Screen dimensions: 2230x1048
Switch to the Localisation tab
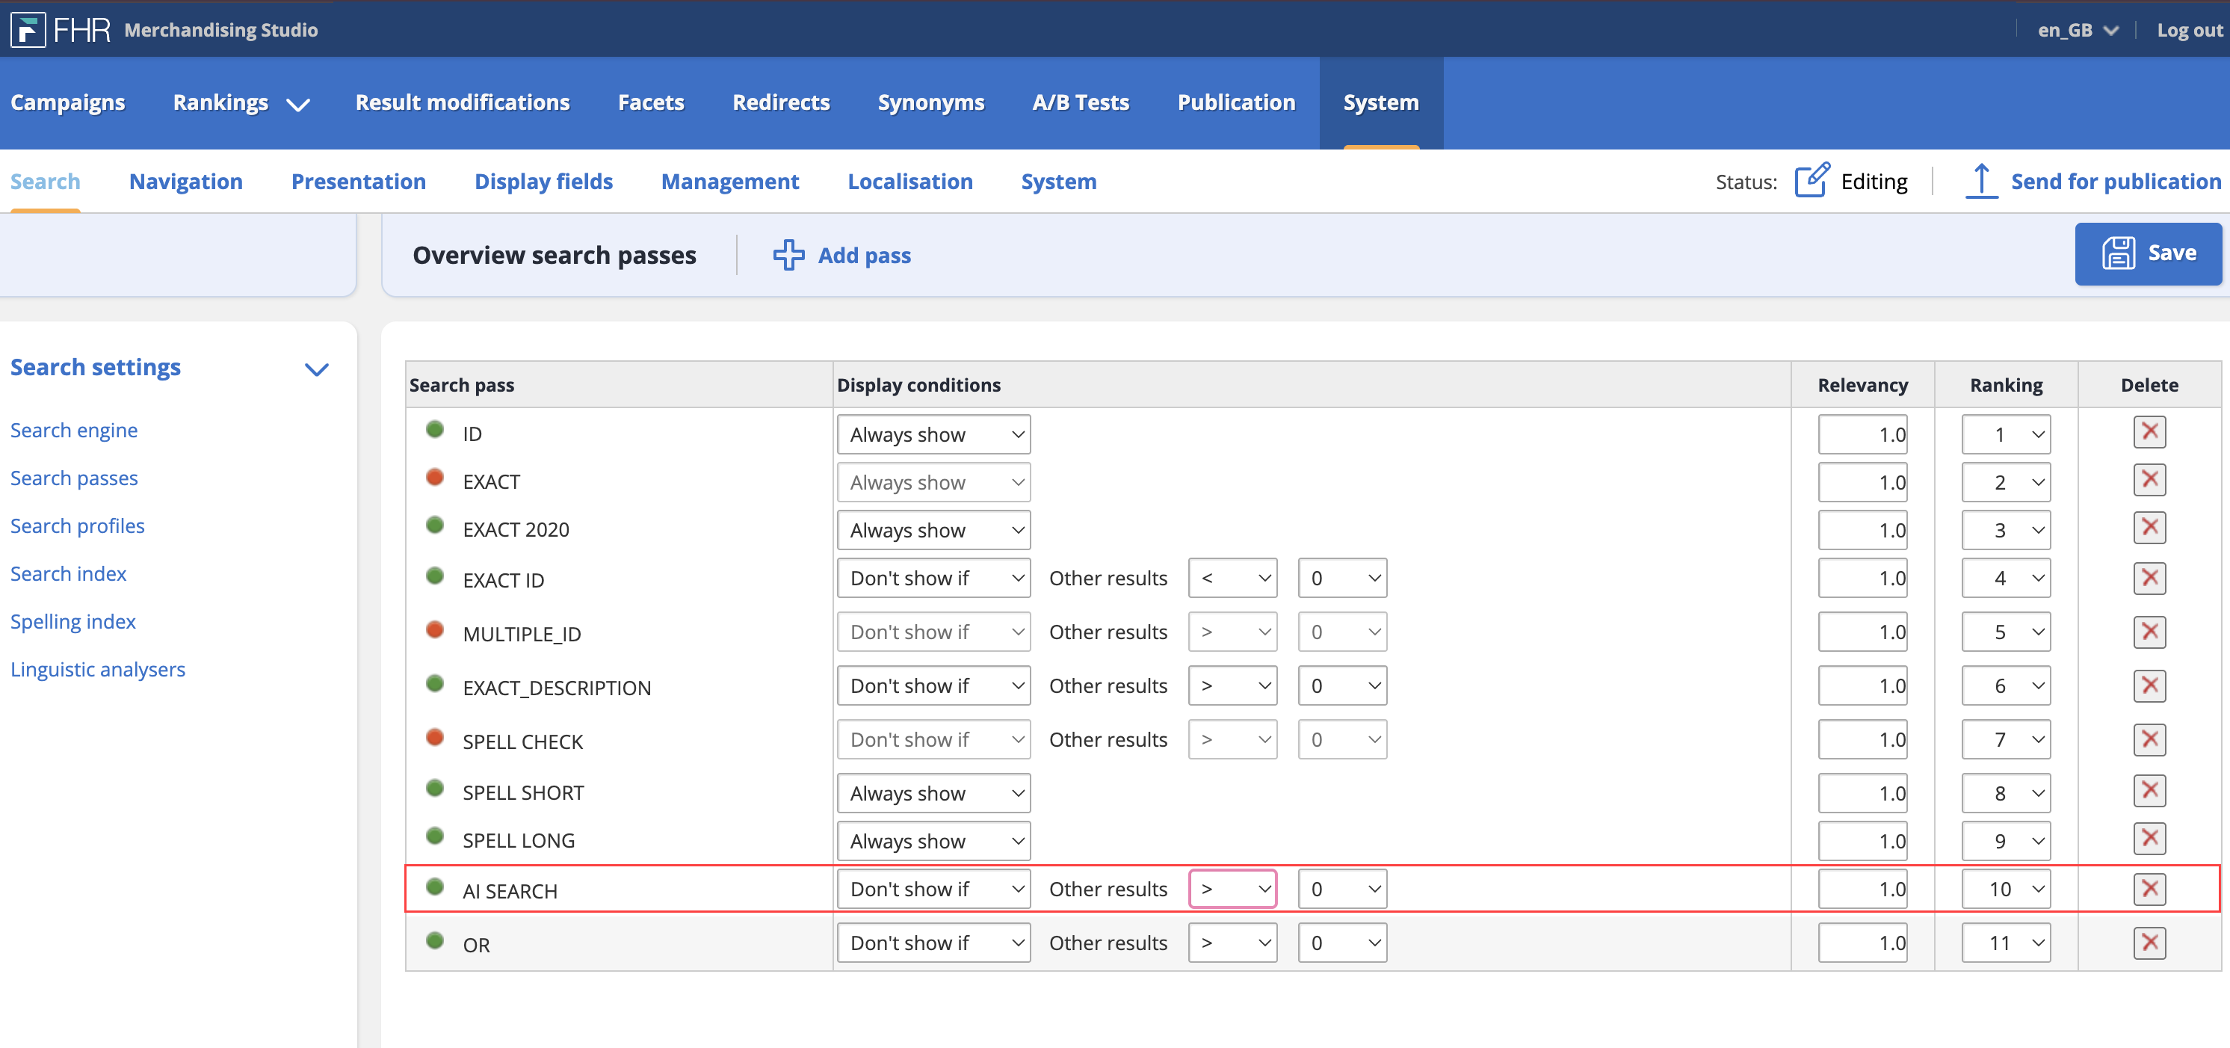click(909, 181)
